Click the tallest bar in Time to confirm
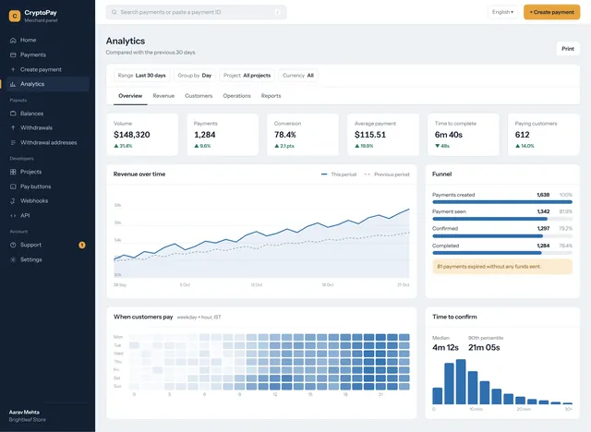 (461, 382)
